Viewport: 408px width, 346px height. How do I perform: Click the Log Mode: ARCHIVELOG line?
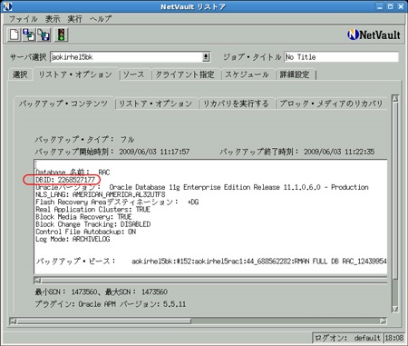tap(73, 239)
